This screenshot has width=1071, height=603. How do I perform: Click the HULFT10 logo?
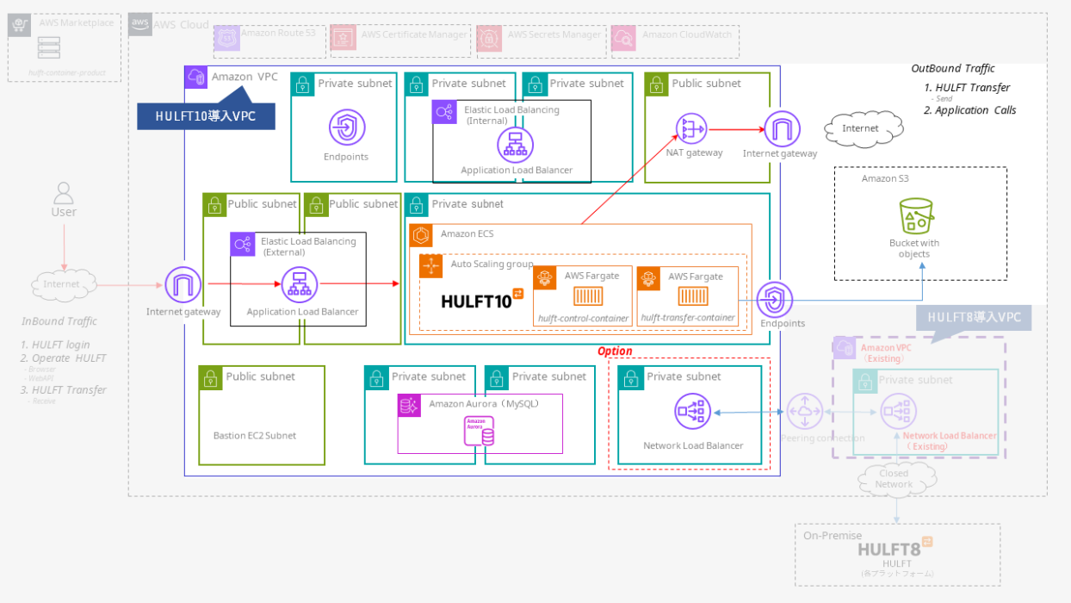(482, 300)
